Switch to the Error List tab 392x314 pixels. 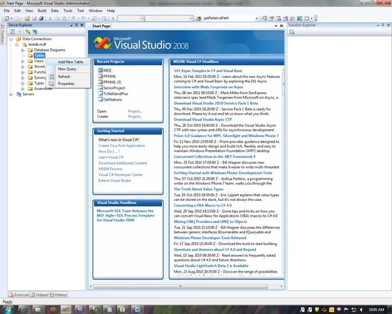[19, 295]
